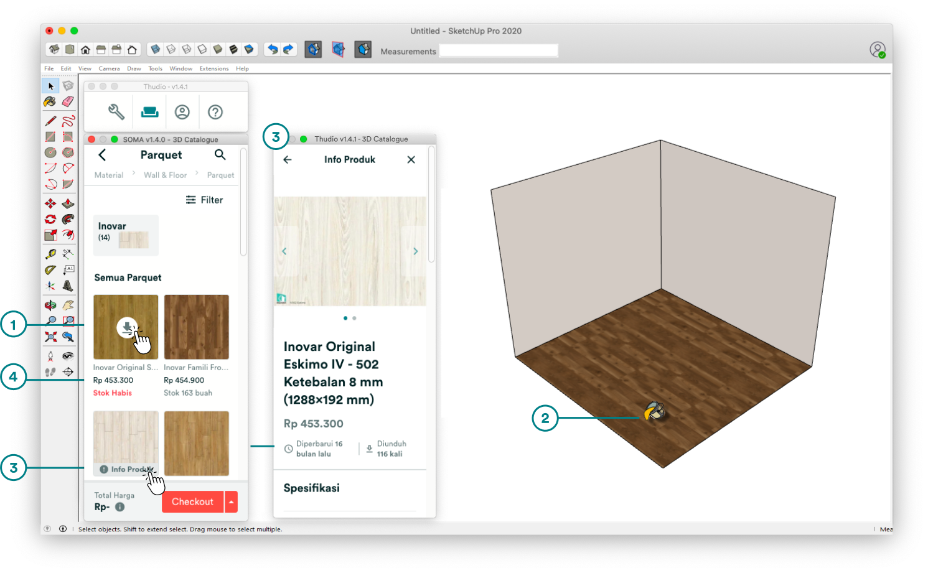Select the Look Around eye tool
This screenshot has height=573, width=928.
pos(68,356)
